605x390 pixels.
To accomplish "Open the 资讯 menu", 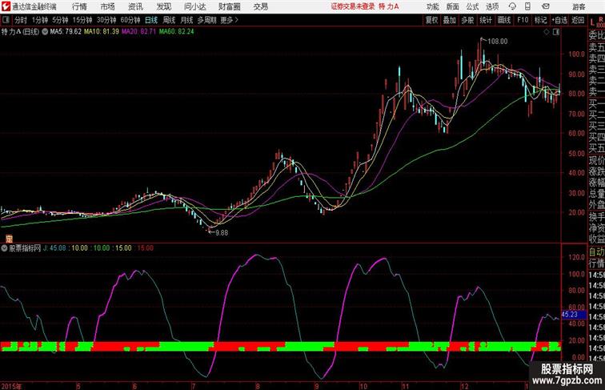I will (x=135, y=6).
